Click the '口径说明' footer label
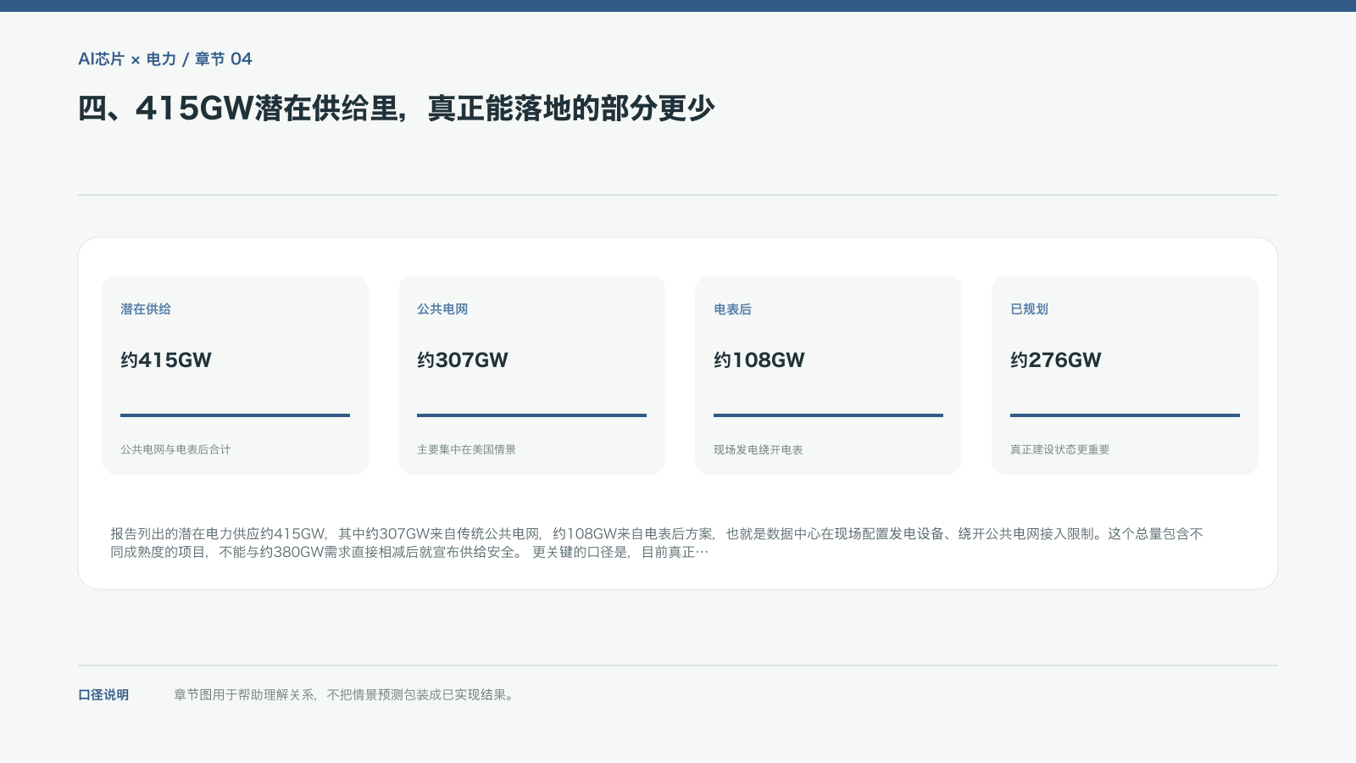 [x=103, y=695]
